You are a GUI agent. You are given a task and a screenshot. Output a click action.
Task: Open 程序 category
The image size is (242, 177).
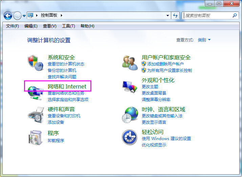(x=53, y=133)
